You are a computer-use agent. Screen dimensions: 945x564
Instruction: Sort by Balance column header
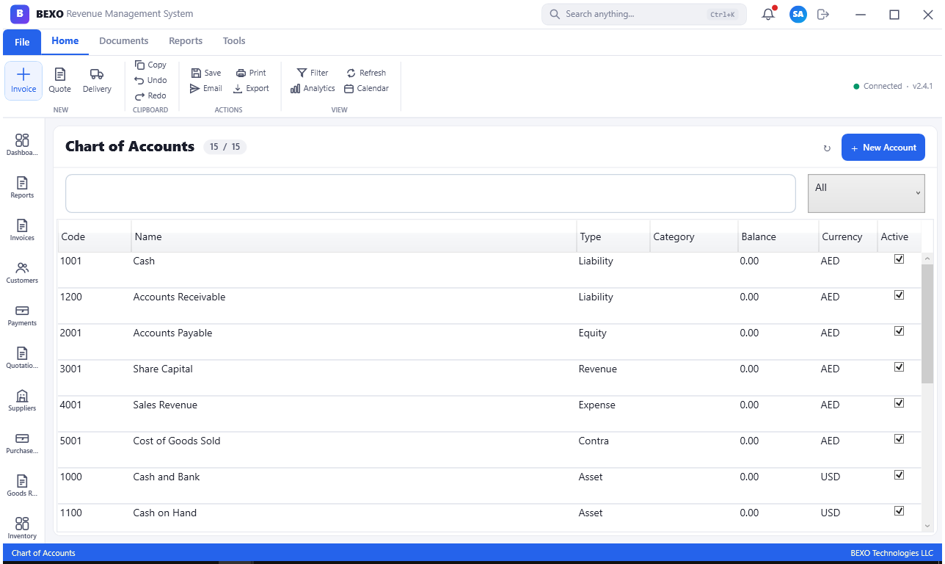778,236
